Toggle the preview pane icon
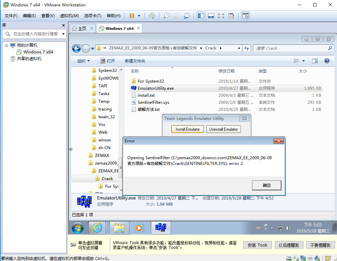337x261 pixels. click(x=314, y=61)
